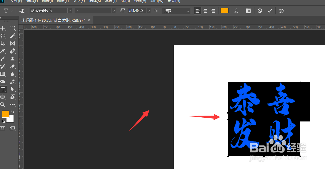Open the 编辑(E) menu

(x=32, y=1)
